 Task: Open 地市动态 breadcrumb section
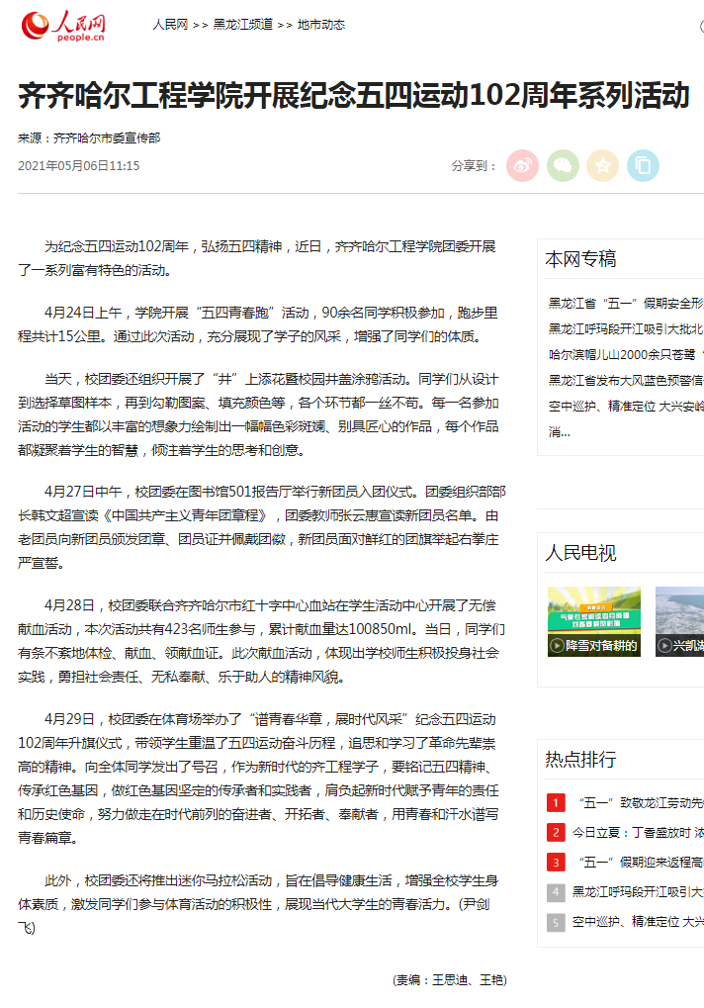pos(321,25)
